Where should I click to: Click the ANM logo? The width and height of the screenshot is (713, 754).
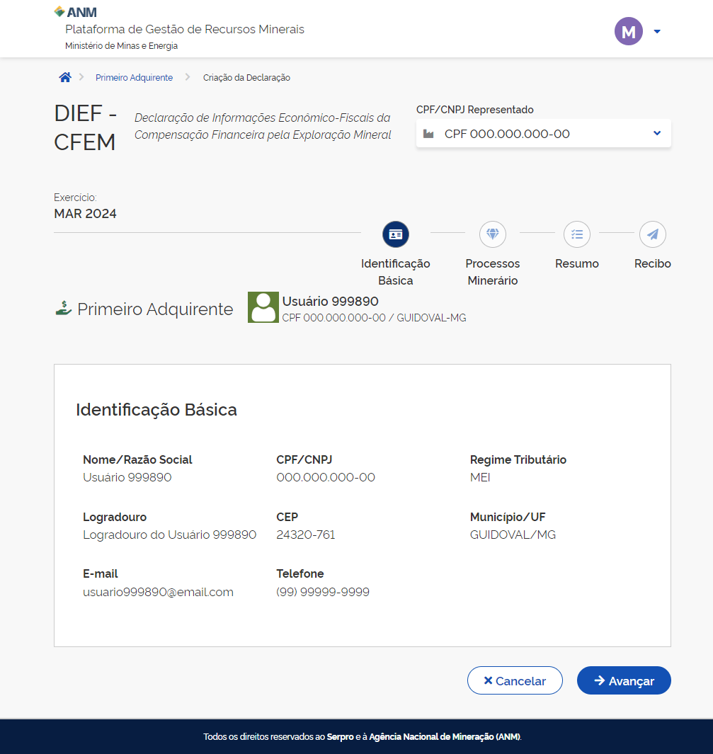point(76,12)
